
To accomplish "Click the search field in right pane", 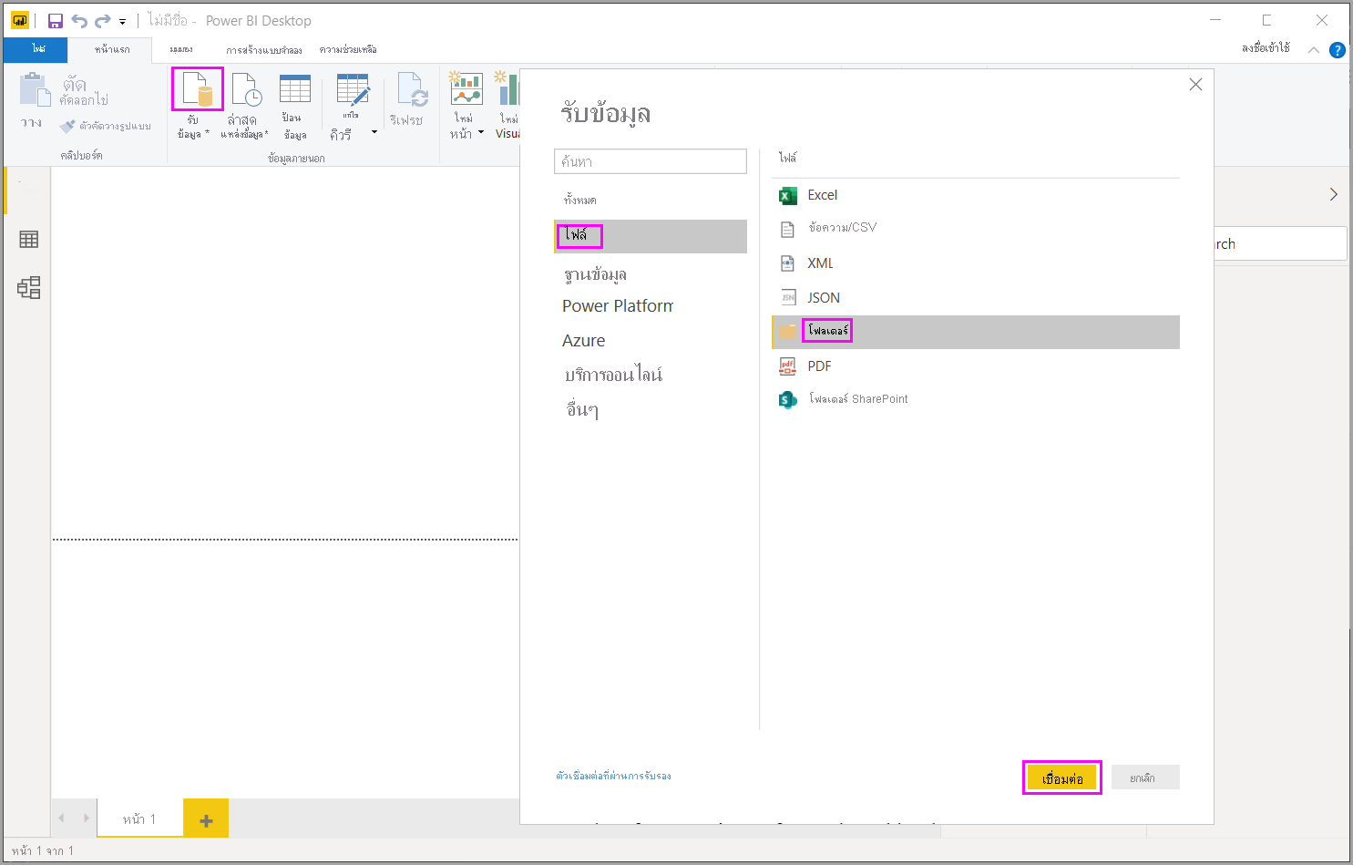I will point(1280,243).
